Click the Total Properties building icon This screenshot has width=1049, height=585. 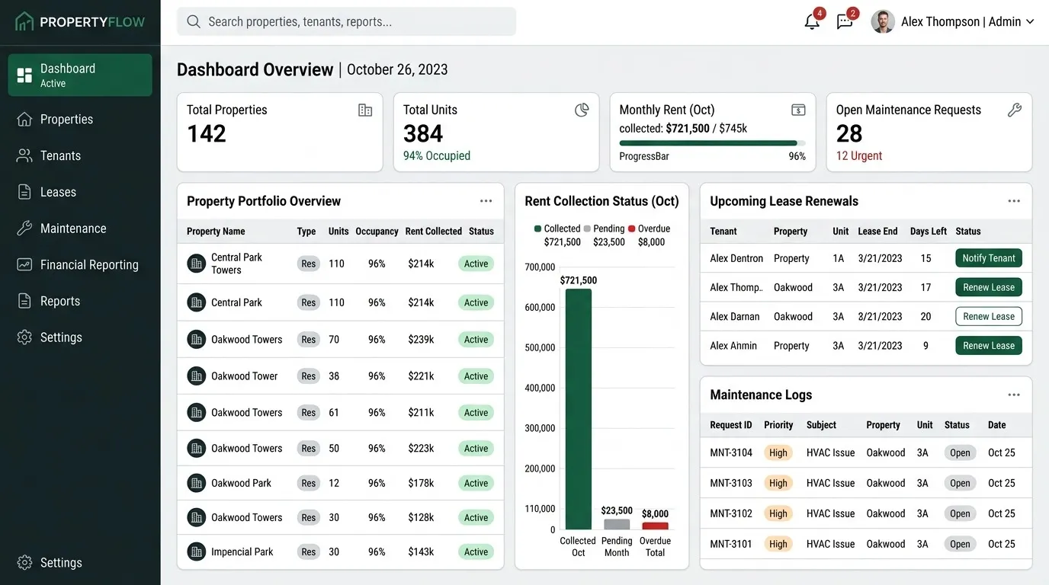[x=365, y=110]
